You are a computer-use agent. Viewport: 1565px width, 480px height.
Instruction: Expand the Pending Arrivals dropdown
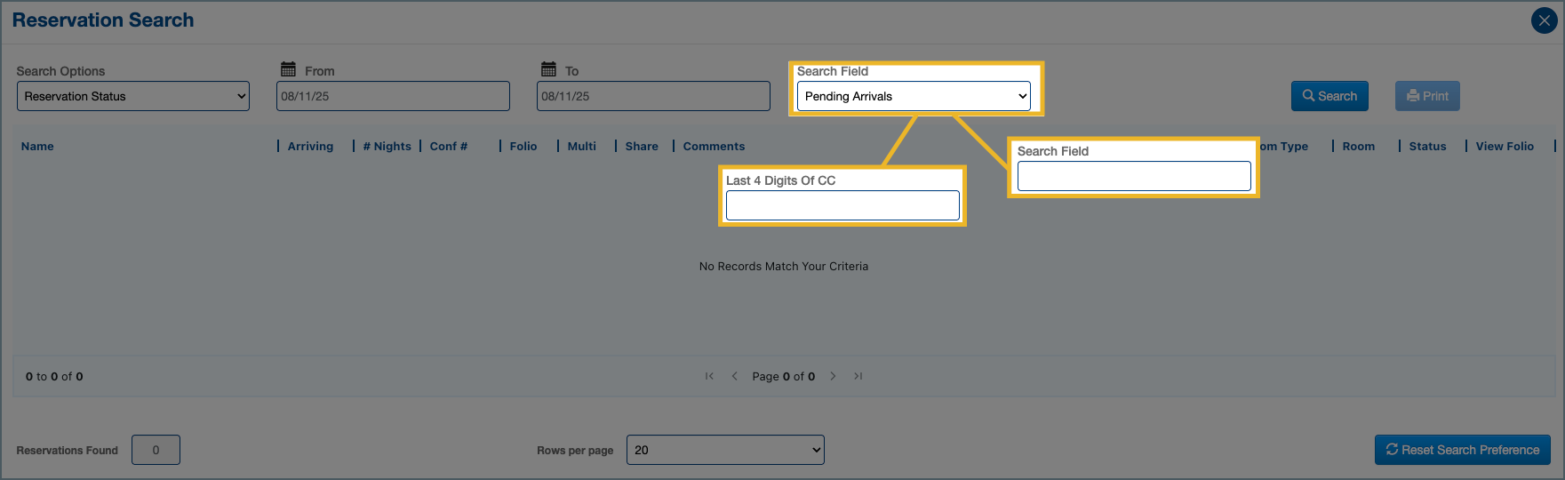coord(914,96)
